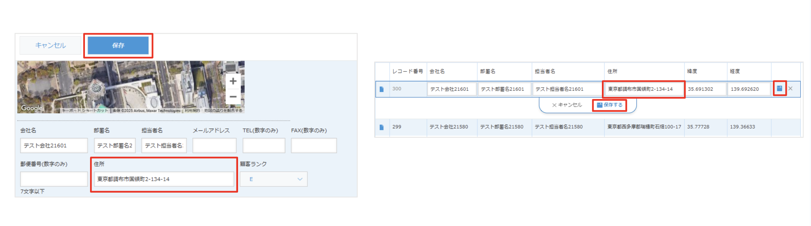Edit the 緯度 cell 35.691302
Image resolution: width=811 pixels, height=226 pixels.
705,89
